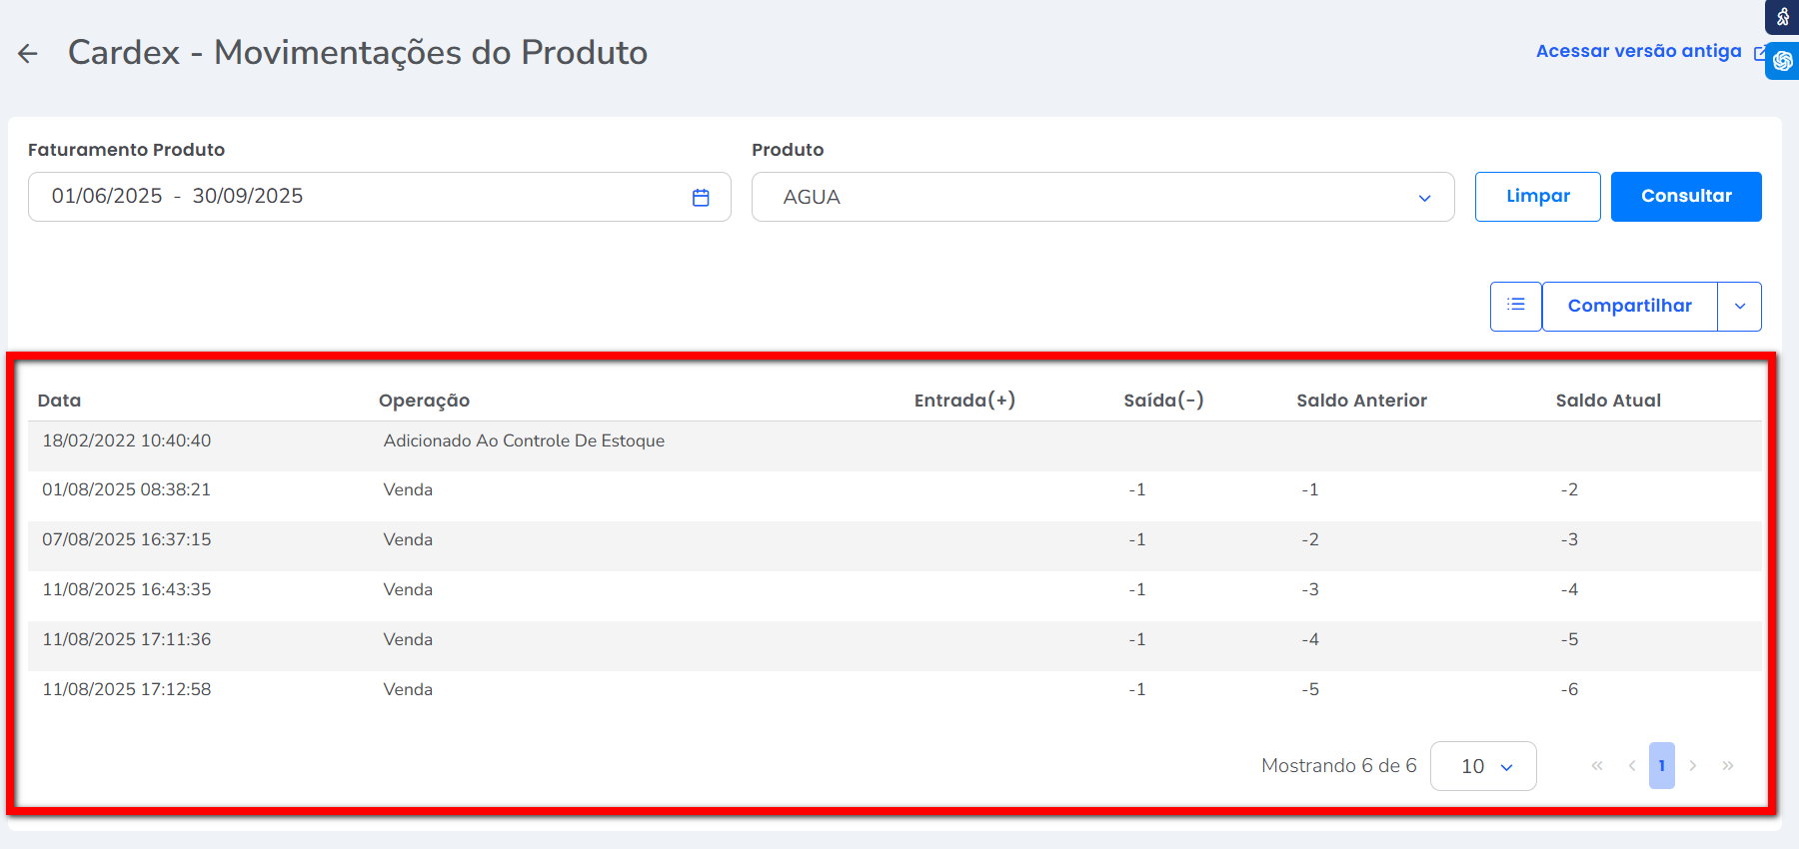The image size is (1799, 849).
Task: Click the back arrow beside Cardex title
Action: [x=28, y=54]
